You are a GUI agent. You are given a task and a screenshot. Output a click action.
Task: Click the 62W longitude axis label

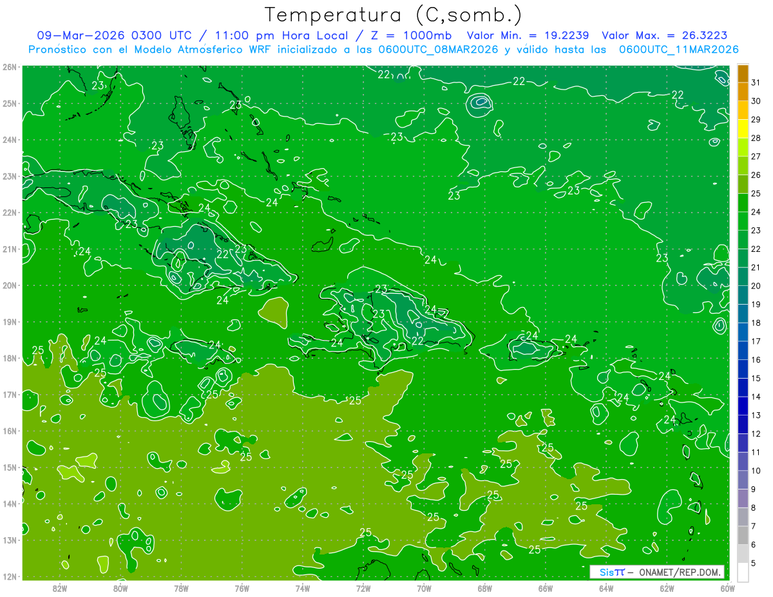pos(667,588)
